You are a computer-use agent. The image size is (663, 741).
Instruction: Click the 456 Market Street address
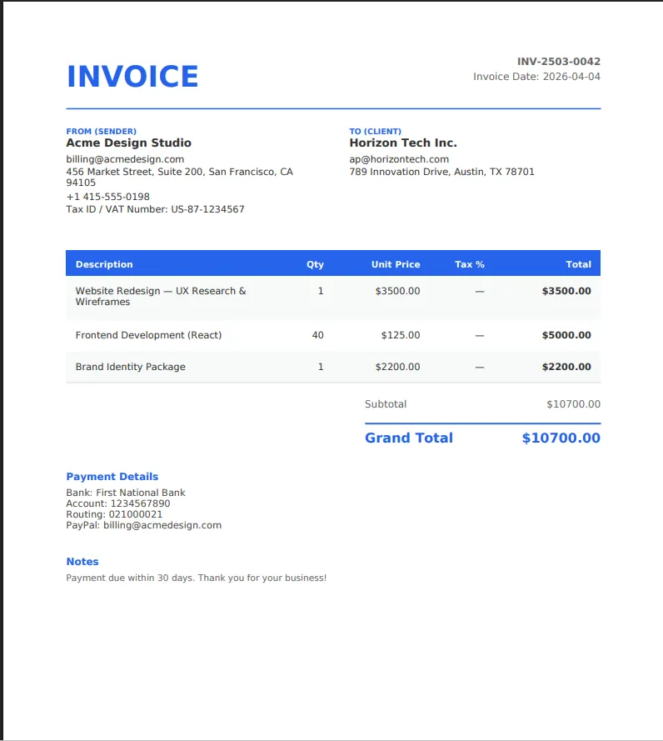[x=179, y=177]
